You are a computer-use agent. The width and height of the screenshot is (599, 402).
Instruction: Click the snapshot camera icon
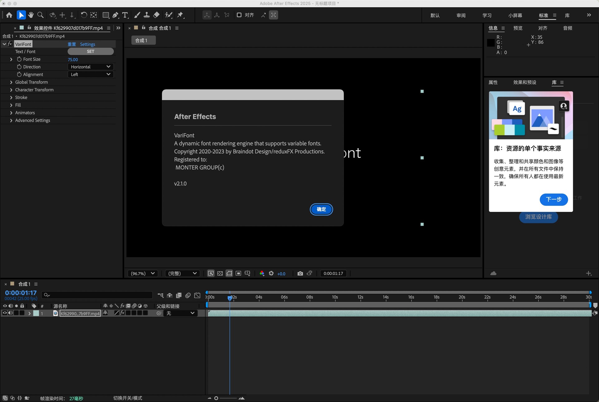pos(300,273)
